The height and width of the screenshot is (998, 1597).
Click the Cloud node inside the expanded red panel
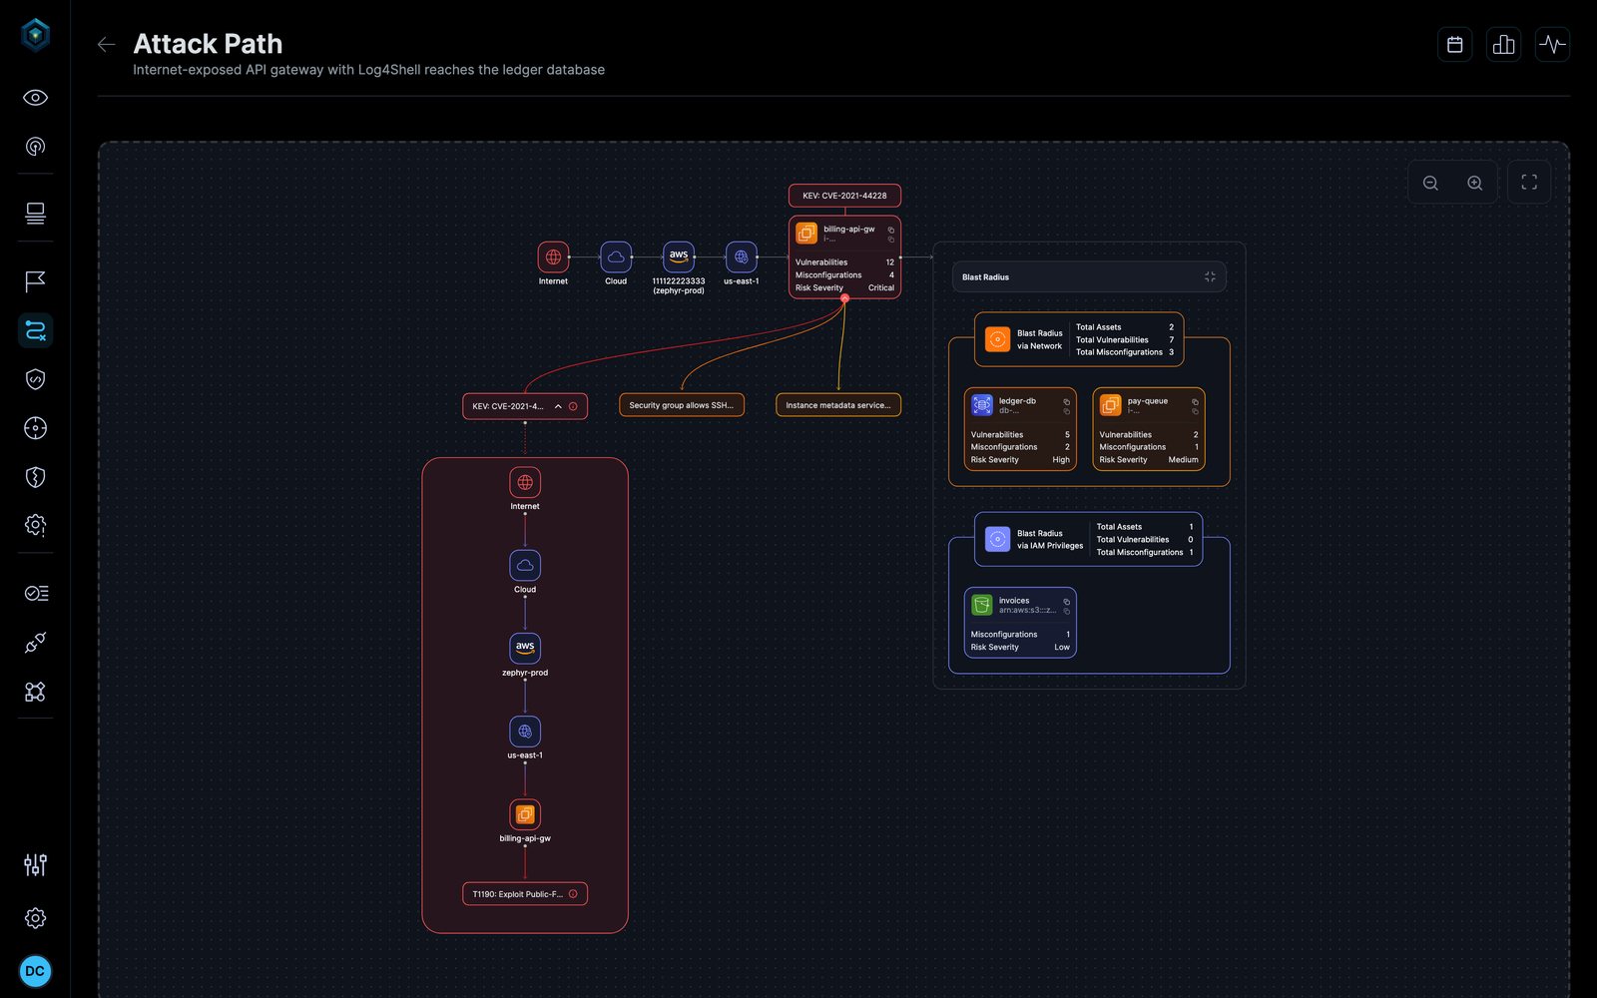(525, 566)
